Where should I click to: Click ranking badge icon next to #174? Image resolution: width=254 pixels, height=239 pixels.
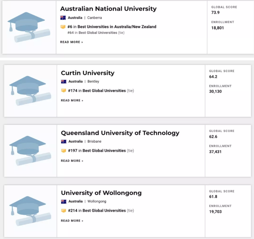[x=63, y=91]
